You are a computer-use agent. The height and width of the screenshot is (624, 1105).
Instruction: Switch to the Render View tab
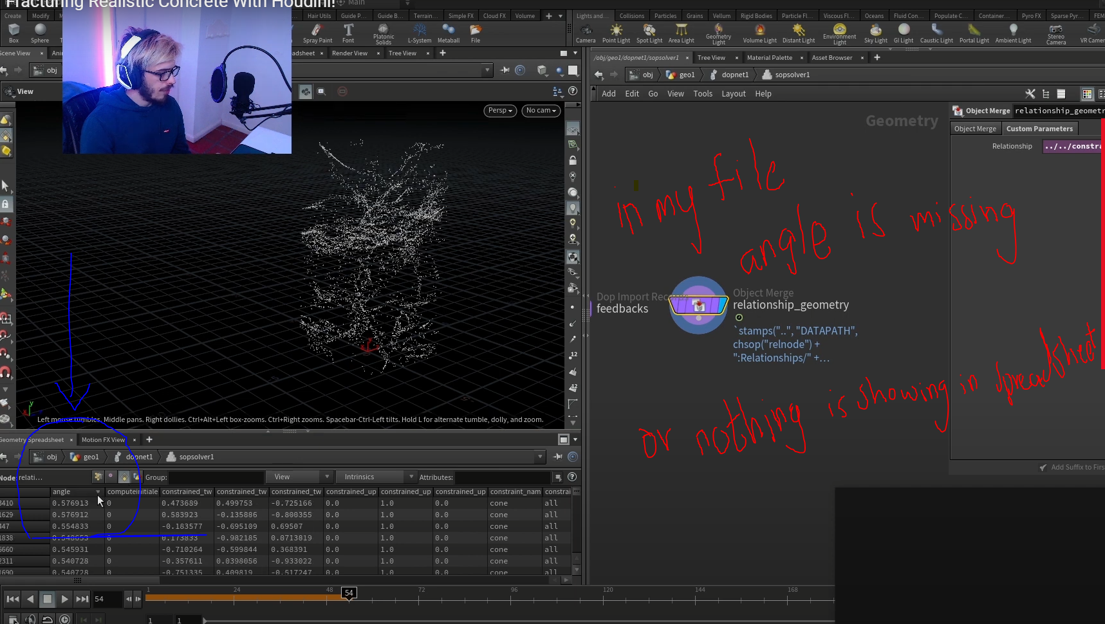point(349,53)
